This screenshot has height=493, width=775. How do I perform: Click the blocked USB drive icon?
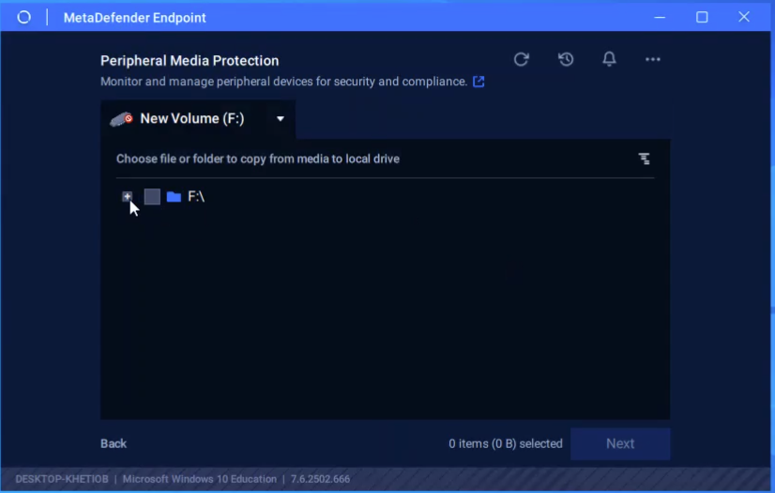coord(122,119)
